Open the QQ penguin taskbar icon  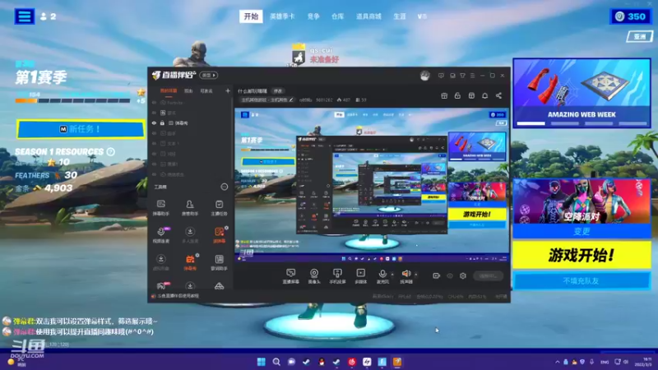(322, 362)
